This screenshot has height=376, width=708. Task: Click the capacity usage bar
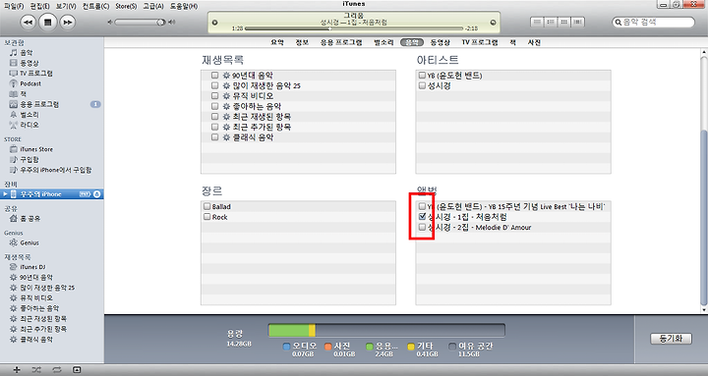tap(386, 331)
